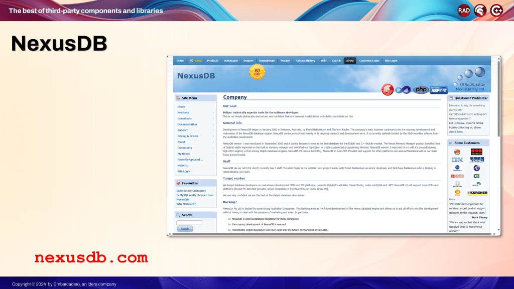Follow the check here link
The image size is (514, 289).
pos(456,132)
